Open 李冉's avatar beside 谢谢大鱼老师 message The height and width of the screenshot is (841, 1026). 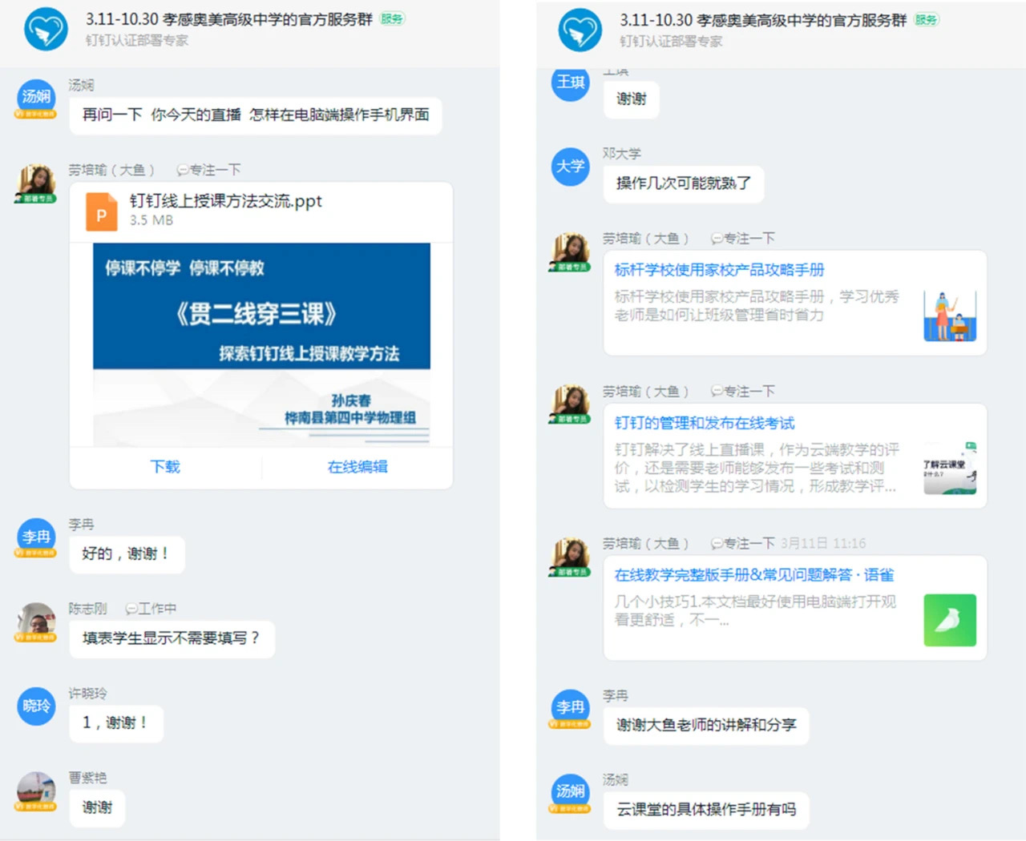click(571, 708)
